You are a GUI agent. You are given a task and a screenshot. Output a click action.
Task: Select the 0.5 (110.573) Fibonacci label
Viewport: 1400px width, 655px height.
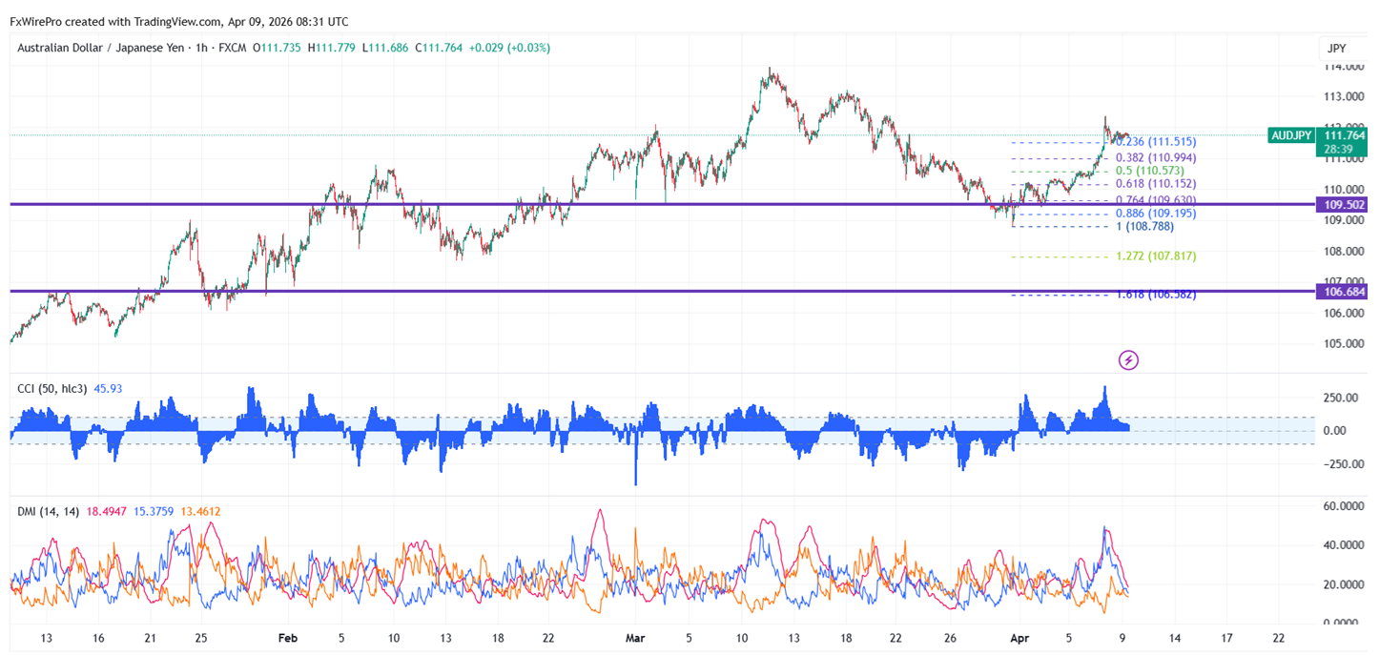(1150, 171)
